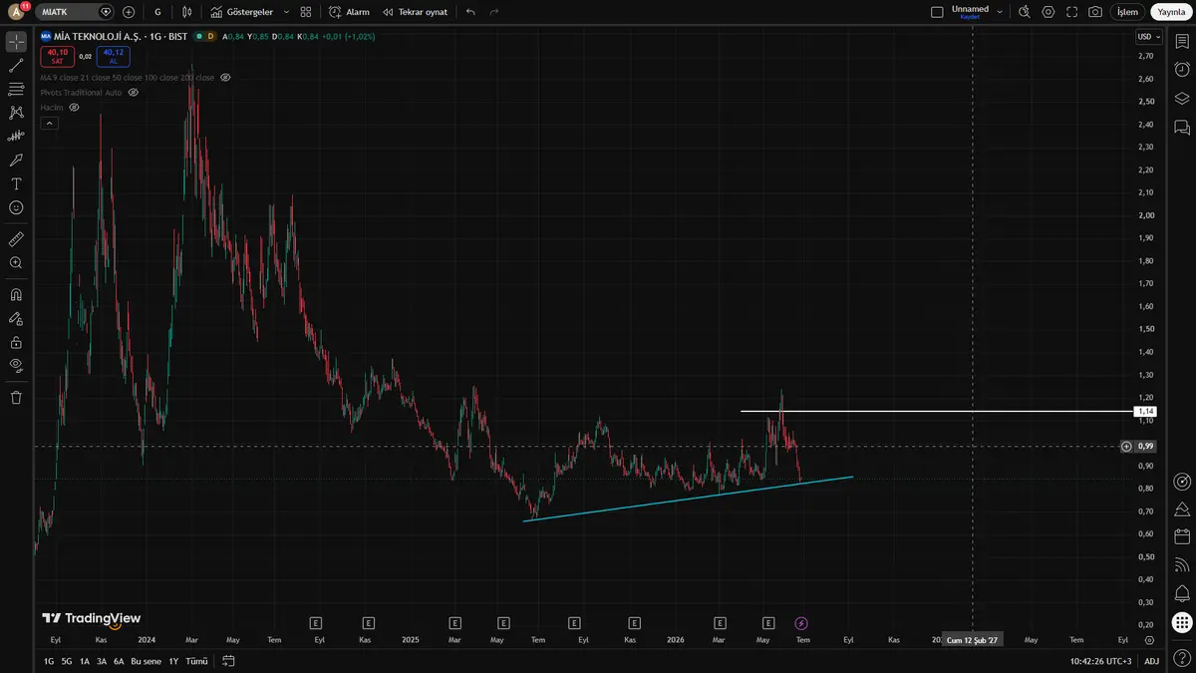Open the notifications bell in right sidebar
Viewport: 1196px width, 673px height.
tap(1182, 593)
